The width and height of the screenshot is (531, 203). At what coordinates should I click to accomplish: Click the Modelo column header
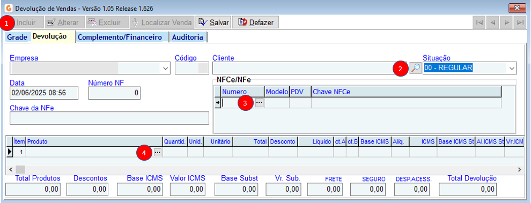pos(277,92)
